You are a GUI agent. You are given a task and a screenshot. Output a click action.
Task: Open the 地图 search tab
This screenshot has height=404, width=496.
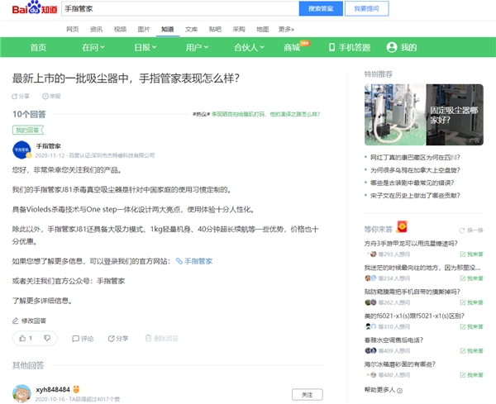tap(262, 29)
